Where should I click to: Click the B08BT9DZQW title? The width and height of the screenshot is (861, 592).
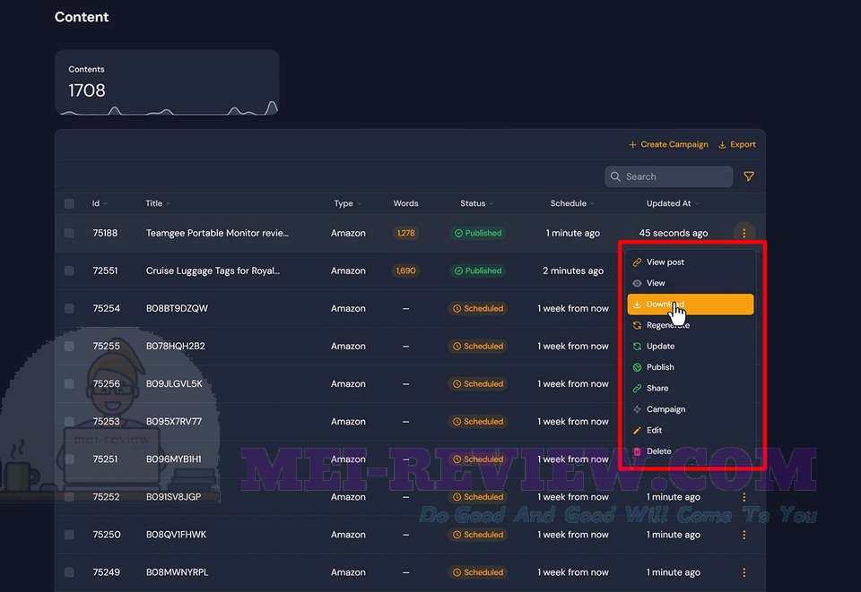click(x=177, y=309)
